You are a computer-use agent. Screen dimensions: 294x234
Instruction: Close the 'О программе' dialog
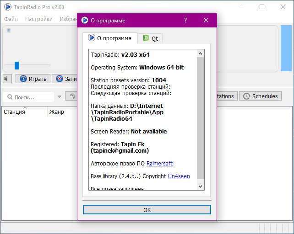pyautogui.click(x=206, y=20)
